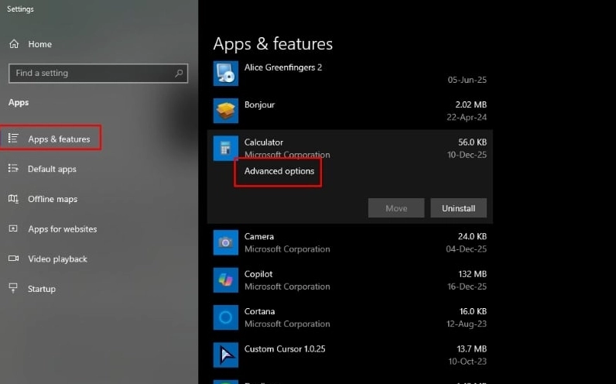The image size is (616, 384).
Task: Click the Apps section header in sidebar
Action: 19,102
